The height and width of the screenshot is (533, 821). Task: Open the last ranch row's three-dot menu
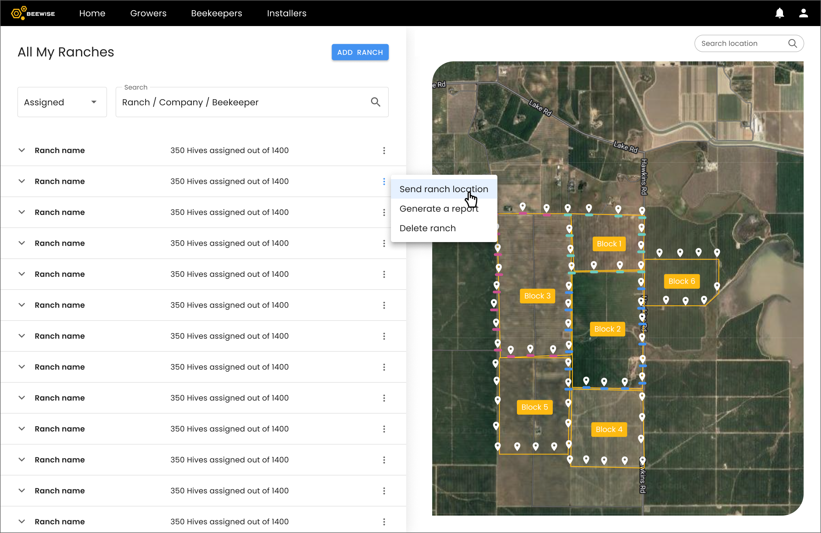pyautogui.click(x=384, y=522)
